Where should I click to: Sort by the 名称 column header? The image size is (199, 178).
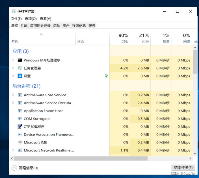(42, 39)
